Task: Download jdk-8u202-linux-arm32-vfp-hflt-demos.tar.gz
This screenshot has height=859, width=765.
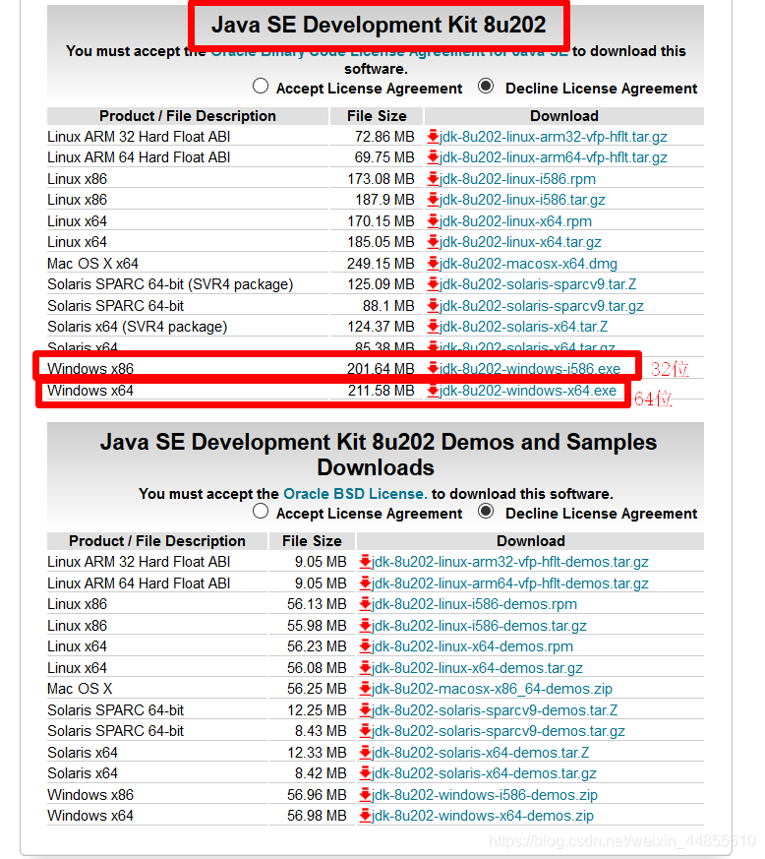Action: [x=509, y=562]
